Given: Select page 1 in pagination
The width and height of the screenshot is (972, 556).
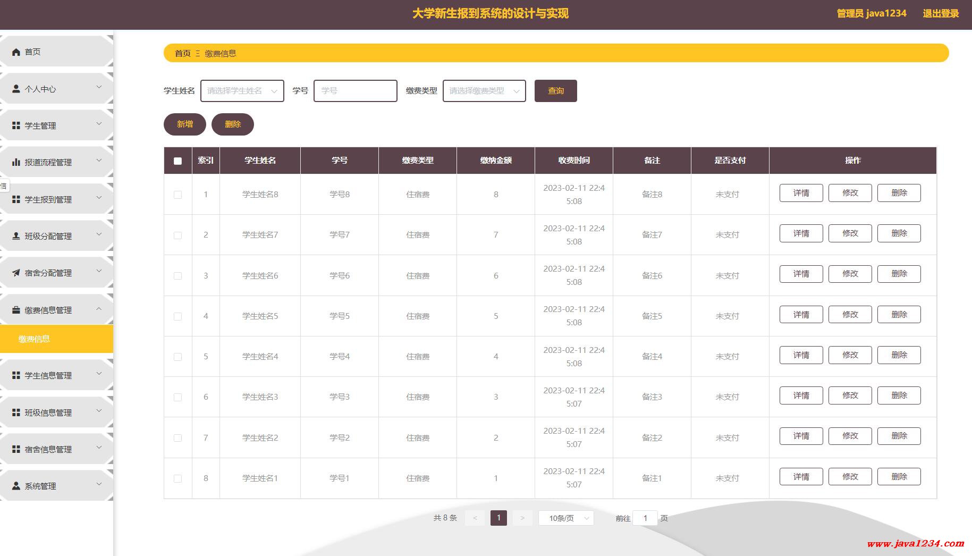Looking at the screenshot, I should pos(498,518).
